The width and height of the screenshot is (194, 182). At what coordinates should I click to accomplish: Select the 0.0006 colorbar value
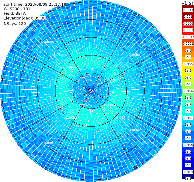pos(188,23)
